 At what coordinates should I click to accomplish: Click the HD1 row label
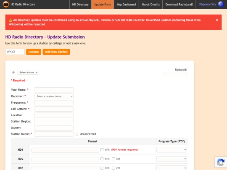click(21, 150)
